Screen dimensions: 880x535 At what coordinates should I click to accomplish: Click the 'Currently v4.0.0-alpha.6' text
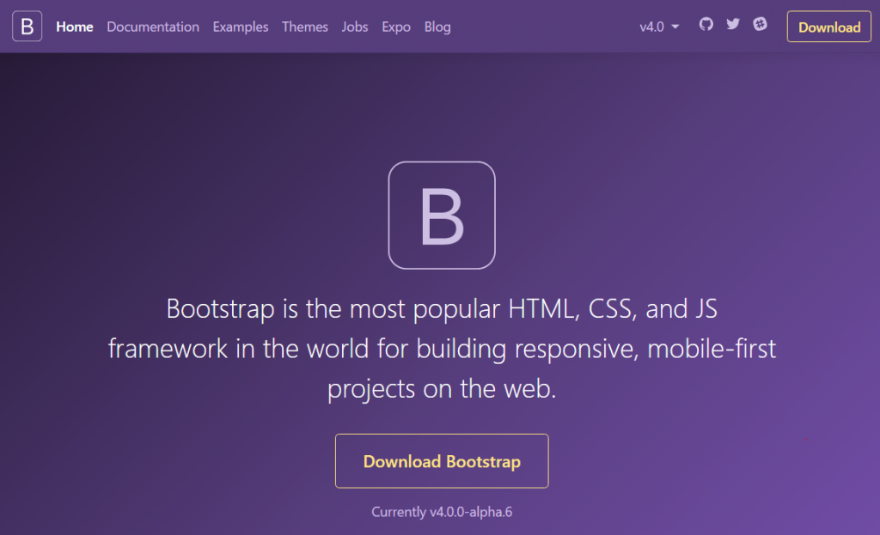(x=442, y=512)
